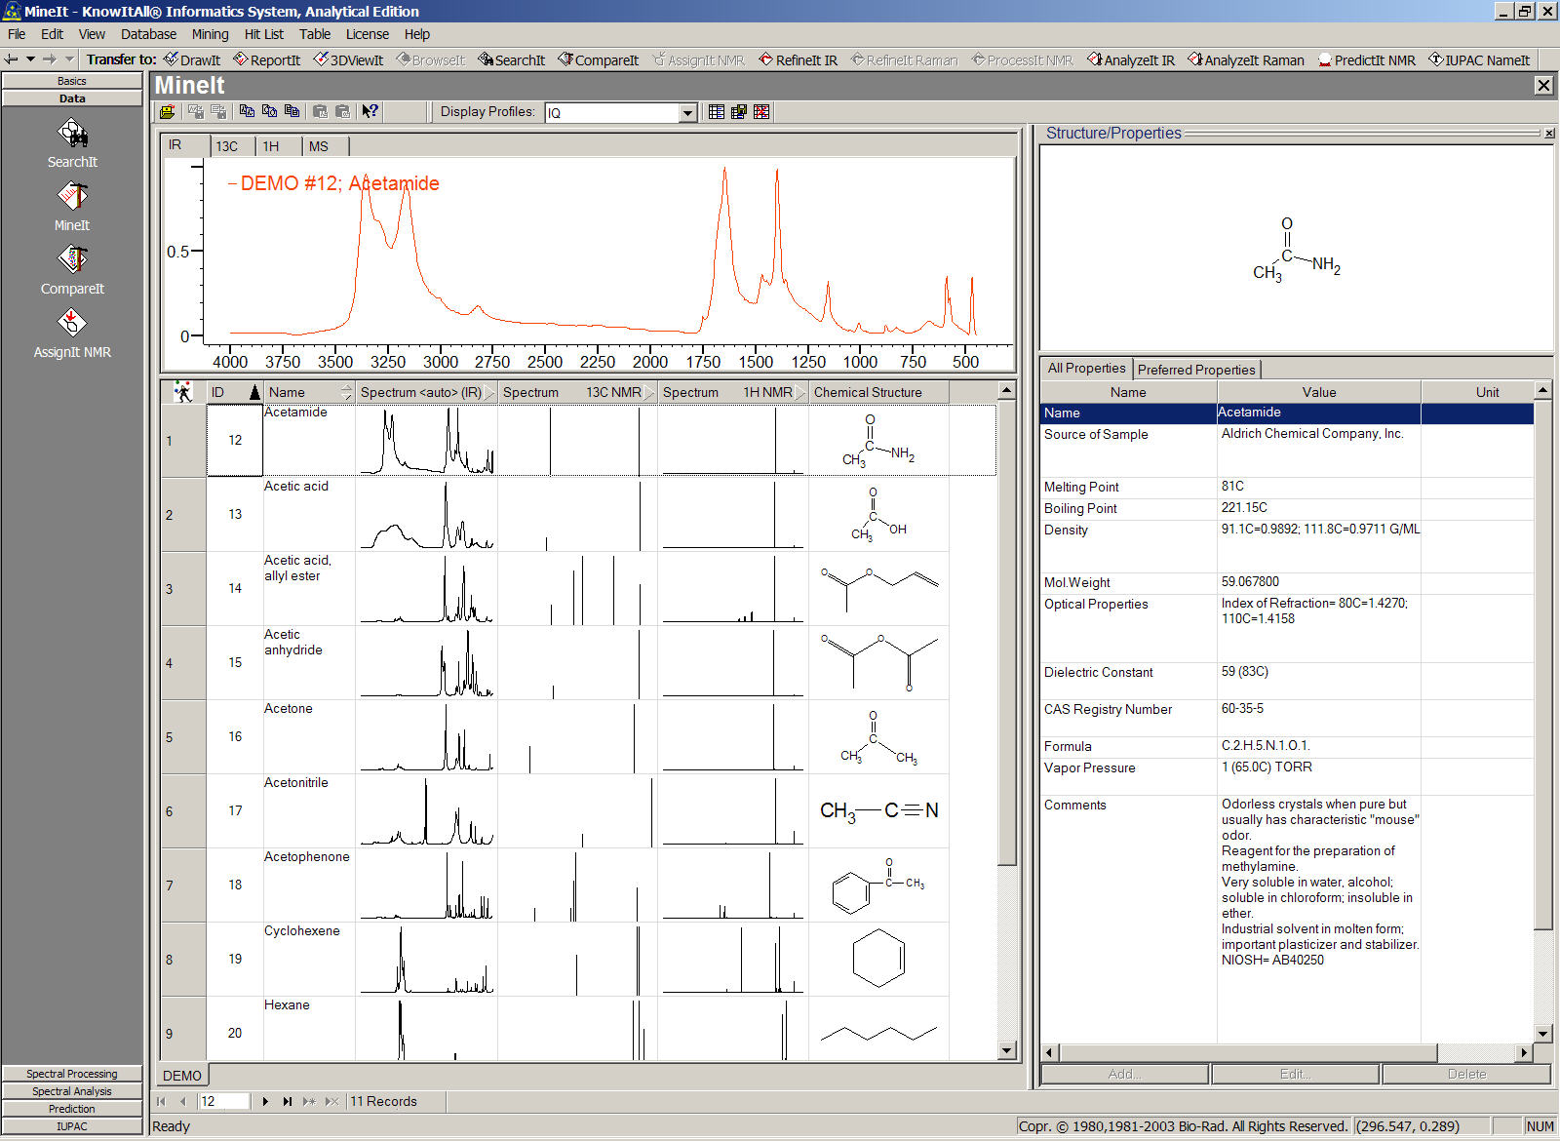This screenshot has width=1560, height=1141.
Task: Select the Melting Point property row
Action: (x=1287, y=487)
